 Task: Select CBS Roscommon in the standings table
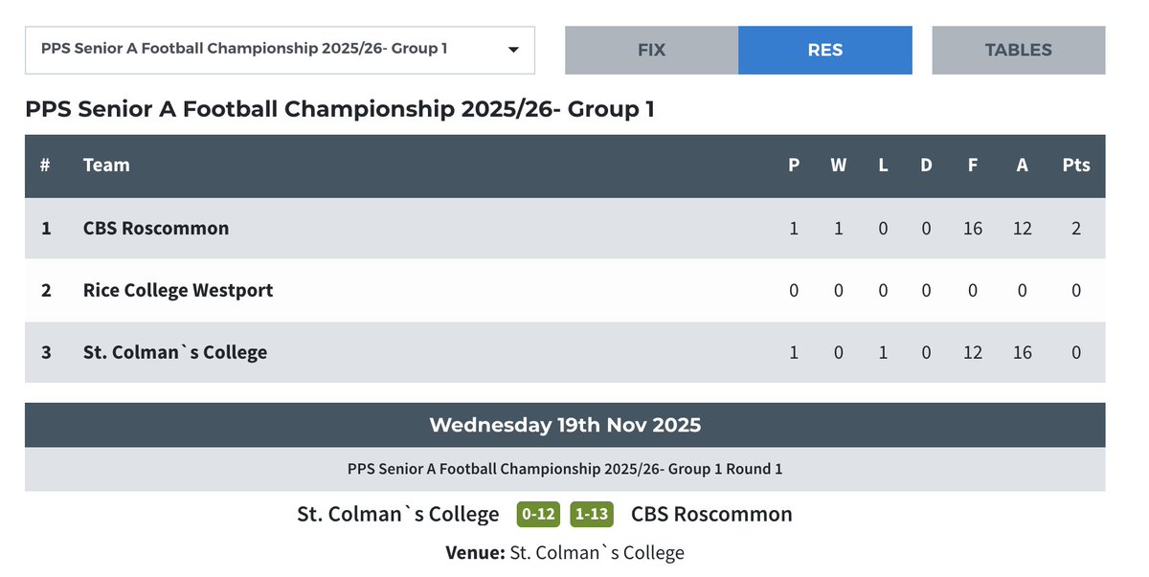click(156, 229)
